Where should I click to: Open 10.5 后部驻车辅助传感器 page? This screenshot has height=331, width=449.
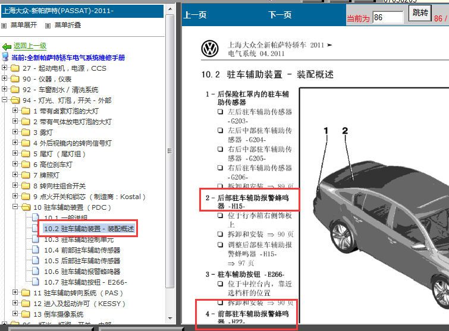[x=82, y=261]
